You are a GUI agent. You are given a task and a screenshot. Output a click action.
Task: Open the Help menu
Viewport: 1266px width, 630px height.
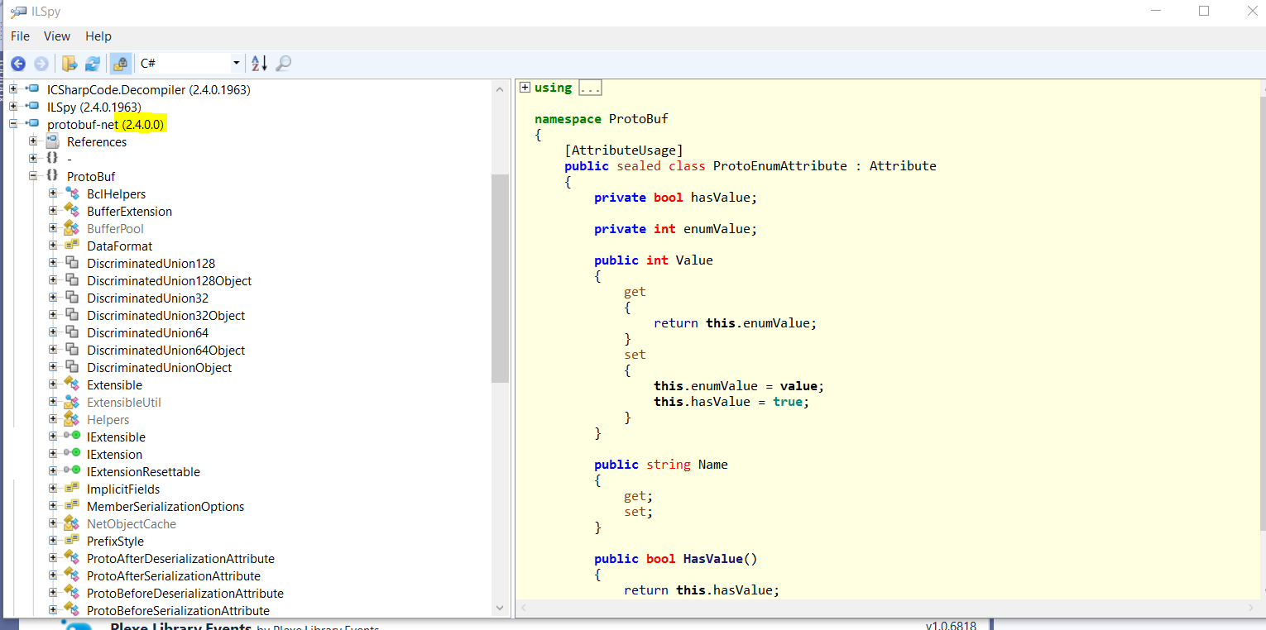[98, 36]
